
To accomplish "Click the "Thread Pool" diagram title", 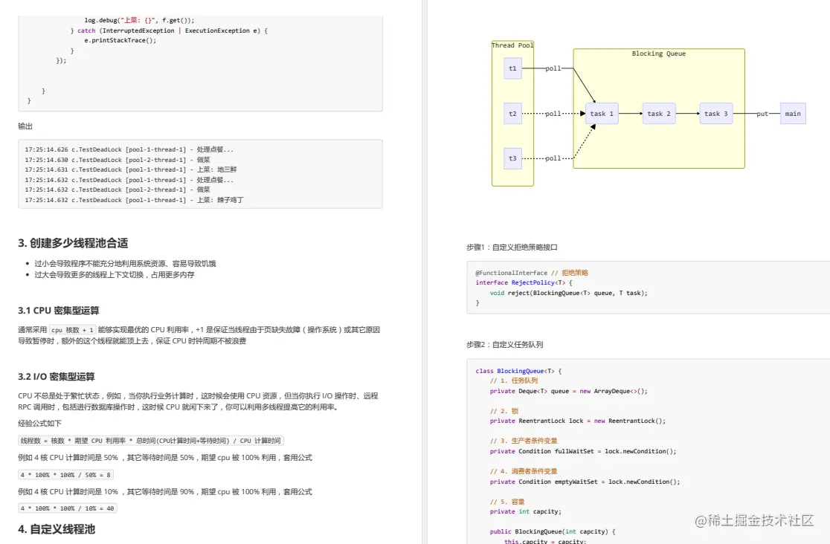I will (x=512, y=45).
